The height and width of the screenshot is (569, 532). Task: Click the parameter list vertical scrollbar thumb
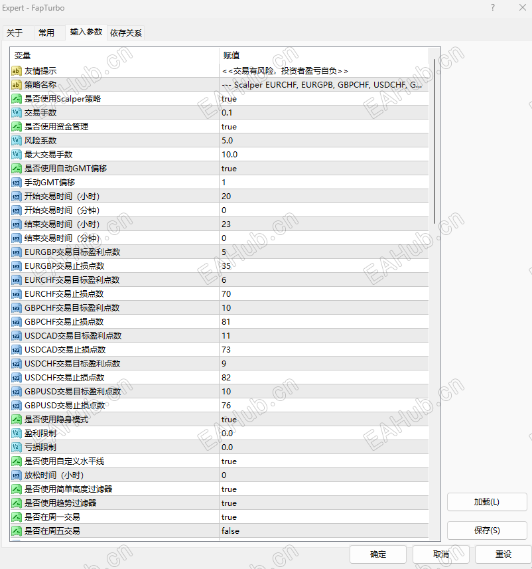coord(434,141)
